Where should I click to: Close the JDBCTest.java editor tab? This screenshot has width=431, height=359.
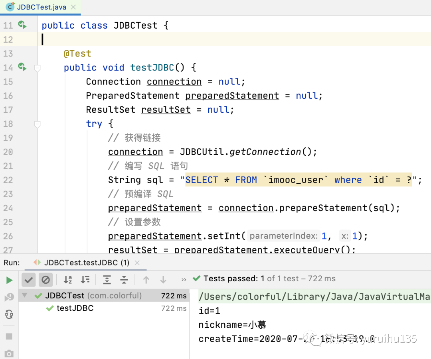click(x=73, y=7)
